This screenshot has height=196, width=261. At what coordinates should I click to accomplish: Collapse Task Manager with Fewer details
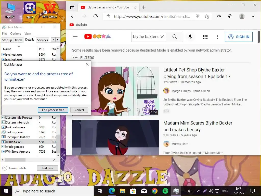point(14,168)
